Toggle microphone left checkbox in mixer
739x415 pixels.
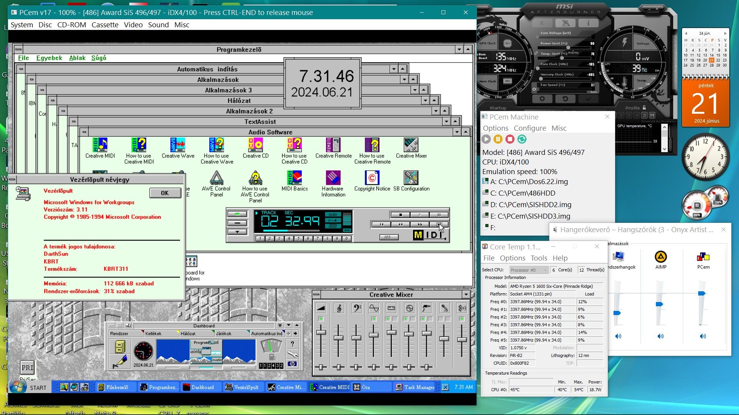click(x=441, y=319)
